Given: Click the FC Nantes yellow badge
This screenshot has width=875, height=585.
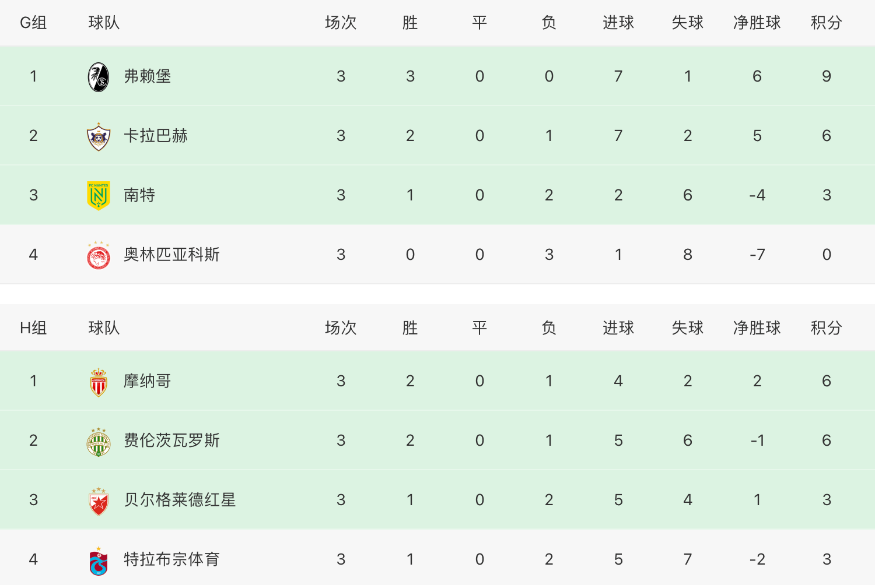Looking at the screenshot, I should click(99, 195).
